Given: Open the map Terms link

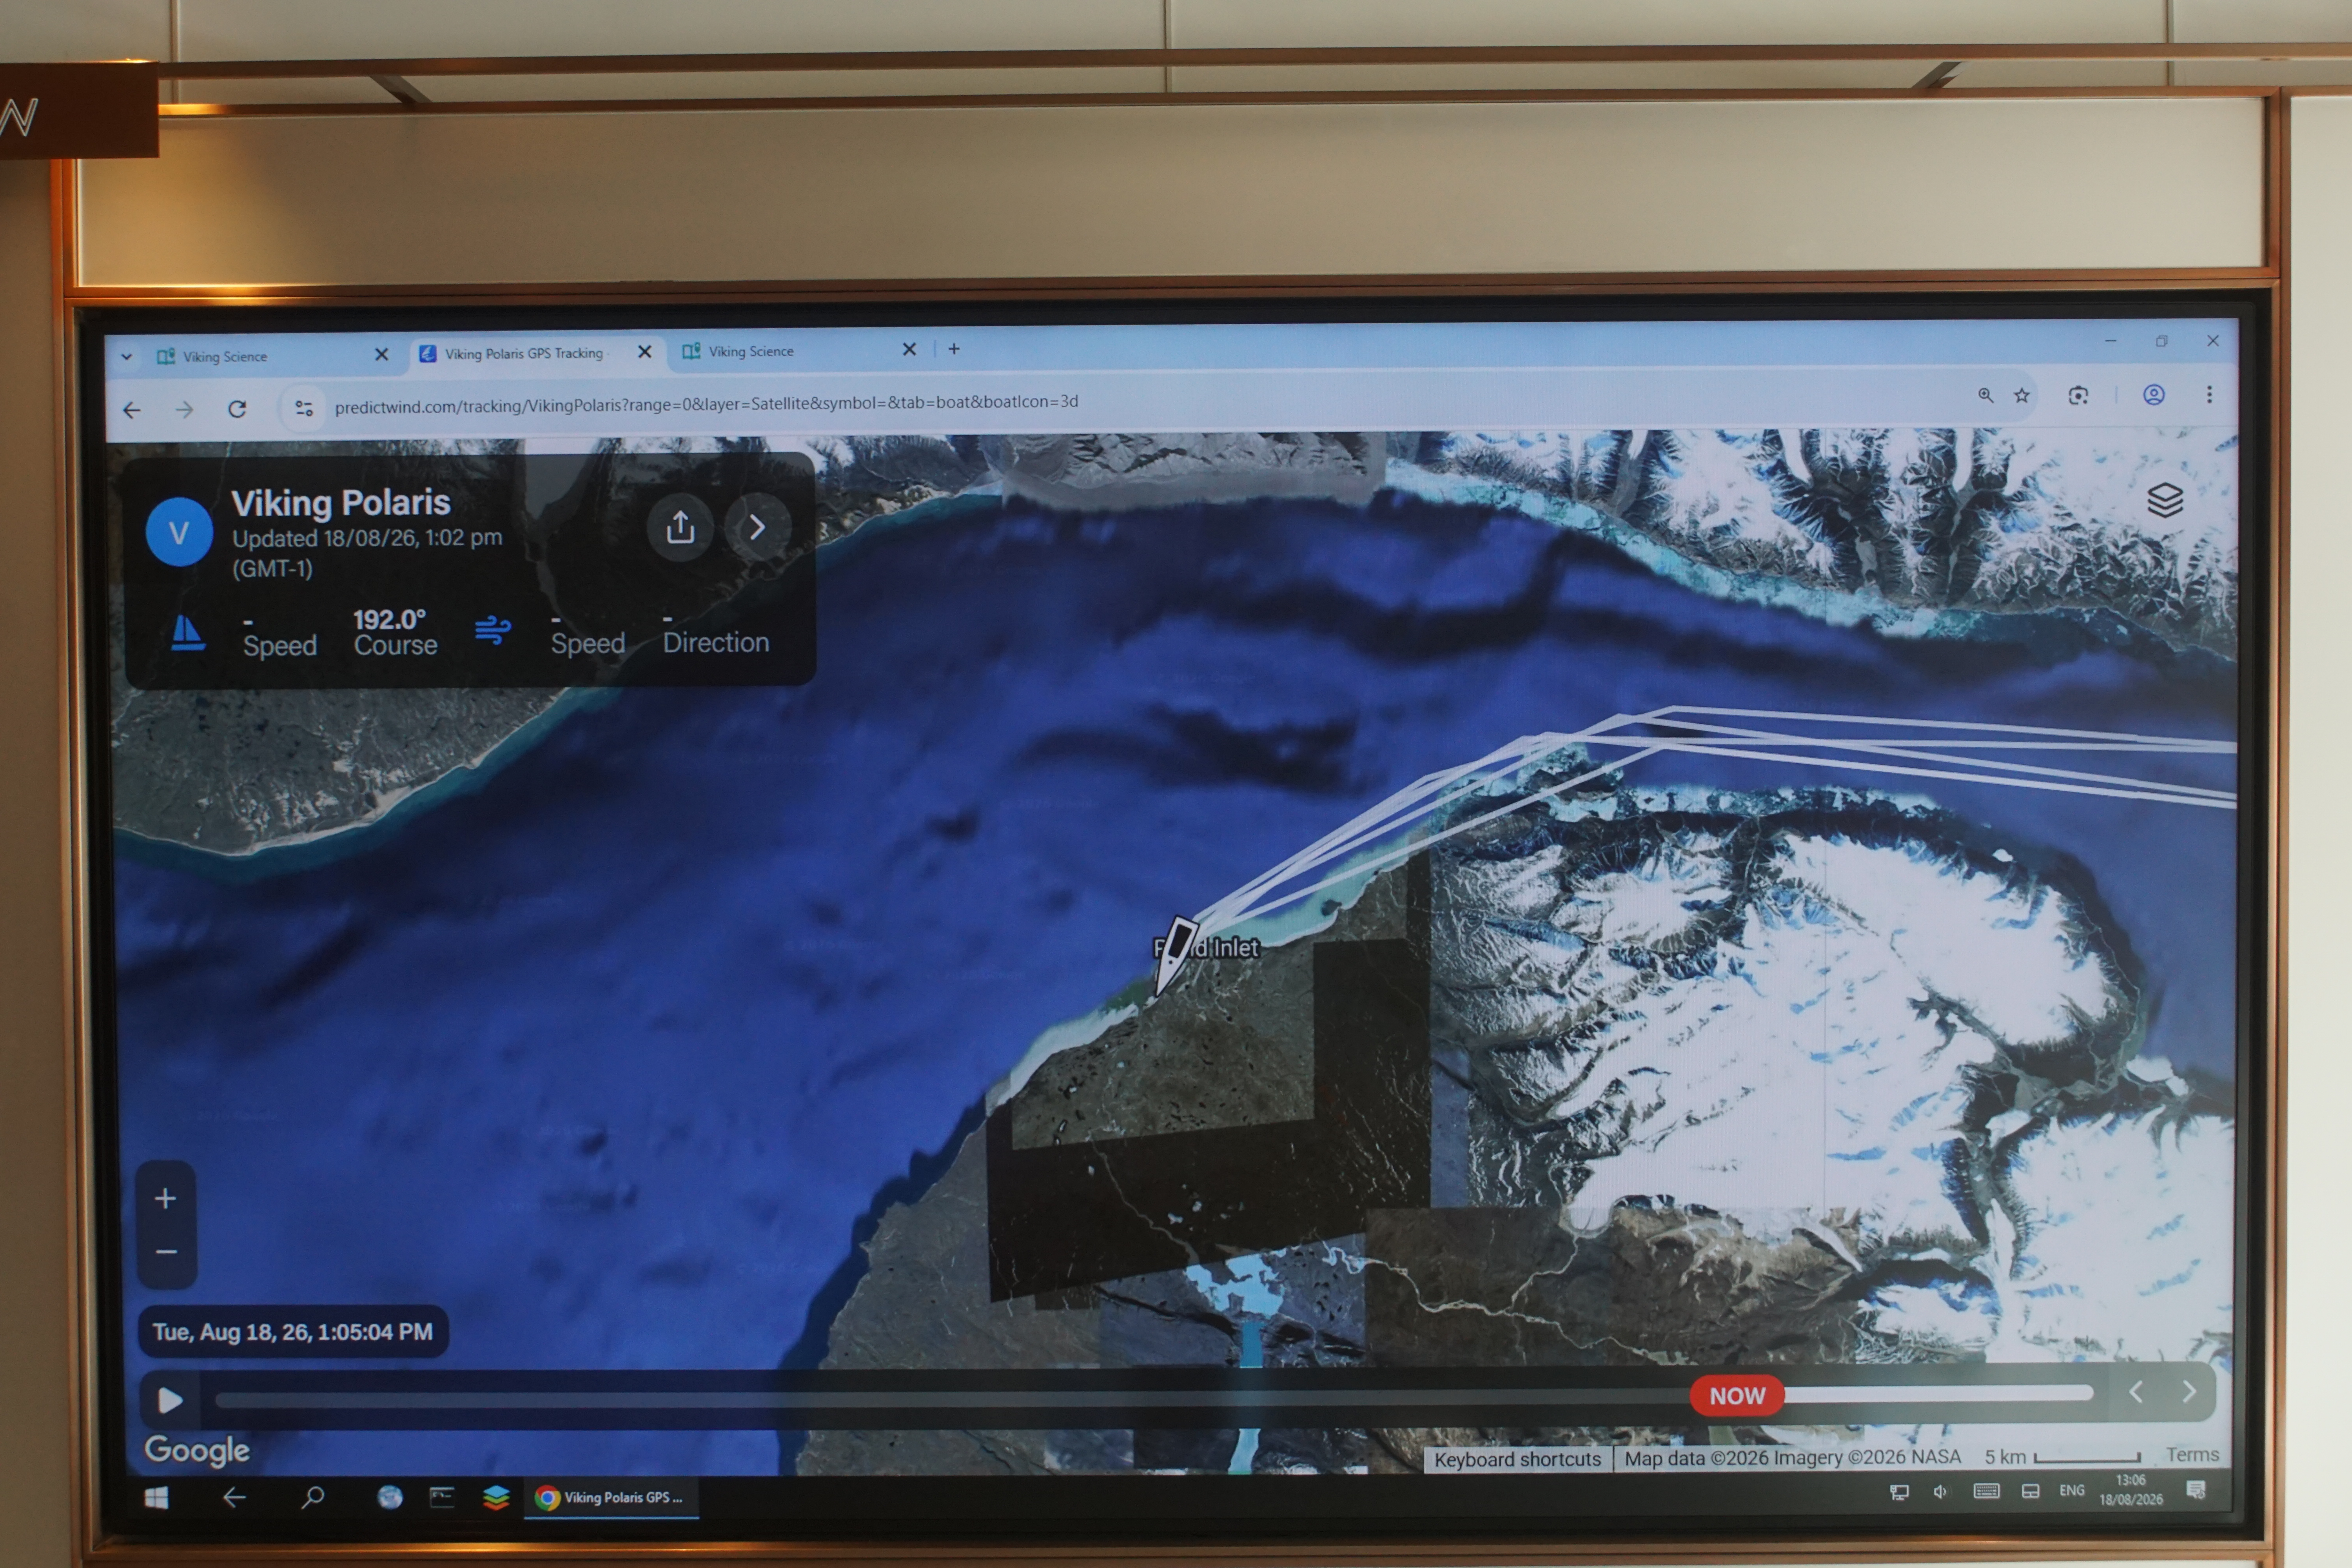Looking at the screenshot, I should (x=2192, y=1455).
